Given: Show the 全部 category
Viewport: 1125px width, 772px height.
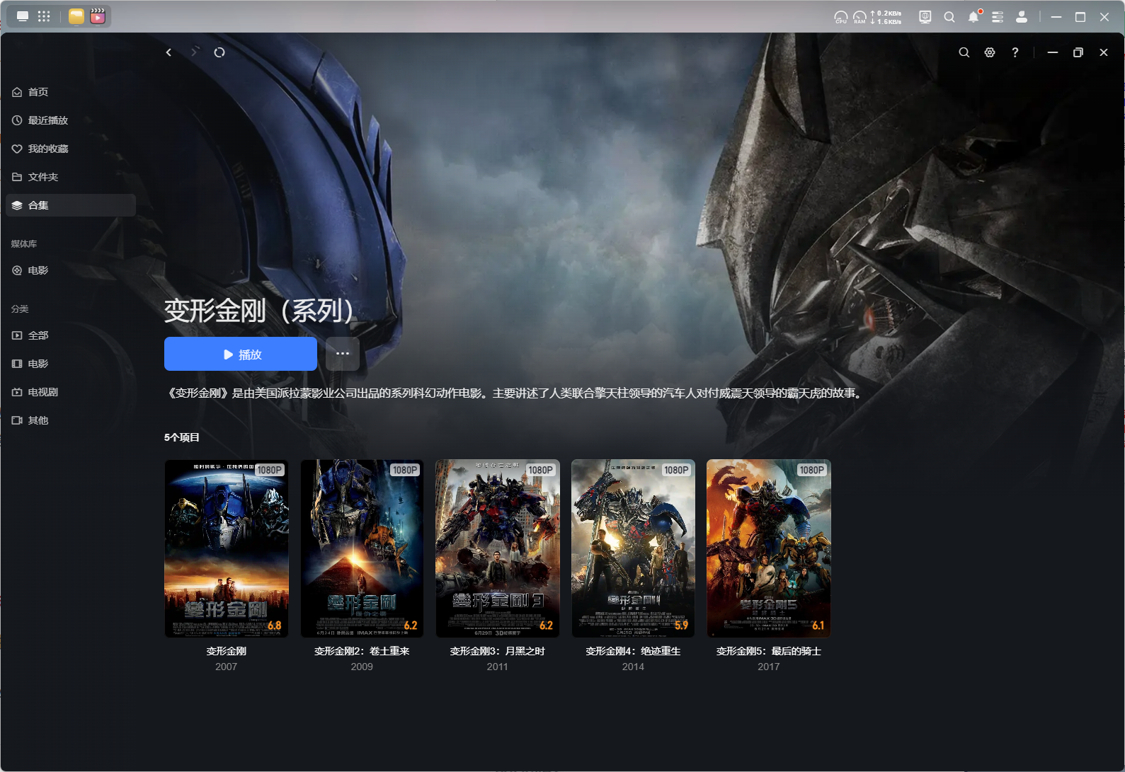Looking at the screenshot, I should coord(71,335).
